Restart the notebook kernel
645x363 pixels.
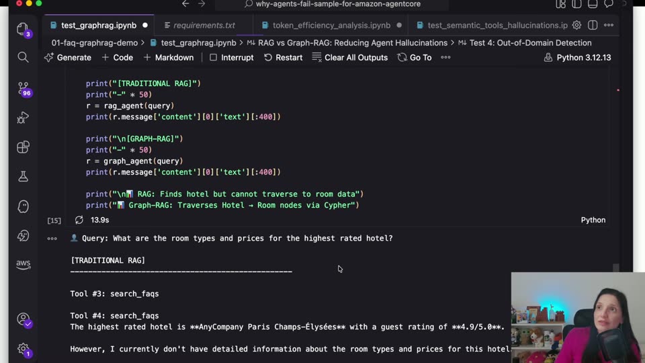pyautogui.click(x=284, y=58)
